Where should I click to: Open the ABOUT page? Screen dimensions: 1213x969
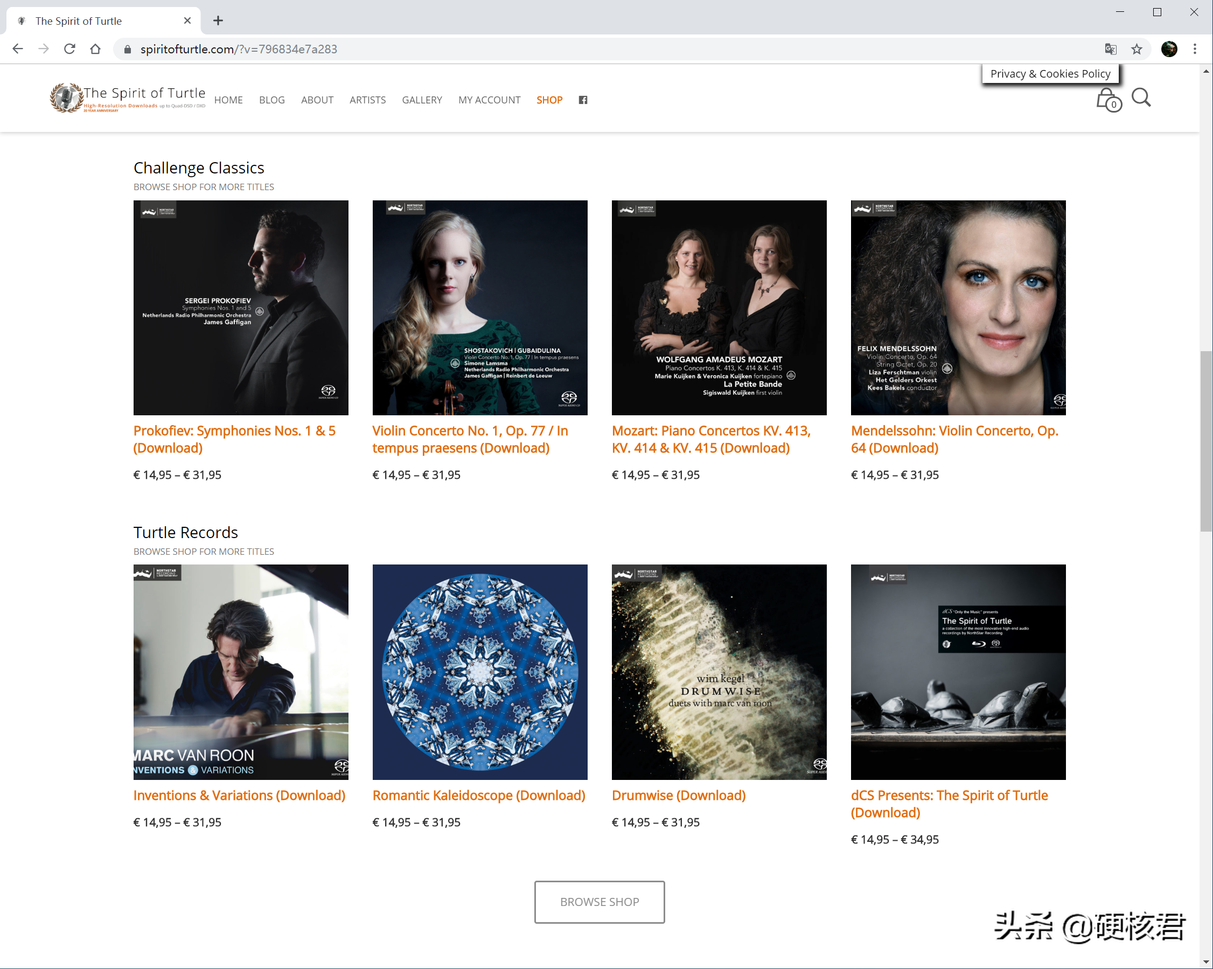(317, 100)
